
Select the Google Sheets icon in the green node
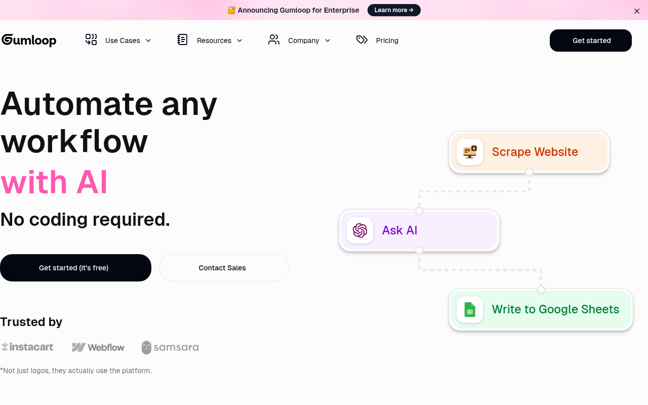469,309
